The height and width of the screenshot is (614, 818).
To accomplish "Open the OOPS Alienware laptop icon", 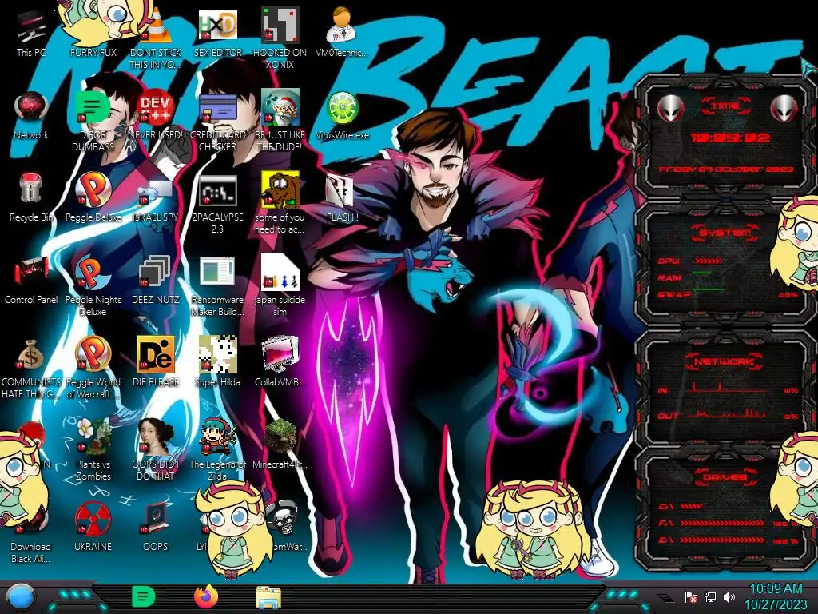I will pos(156,526).
